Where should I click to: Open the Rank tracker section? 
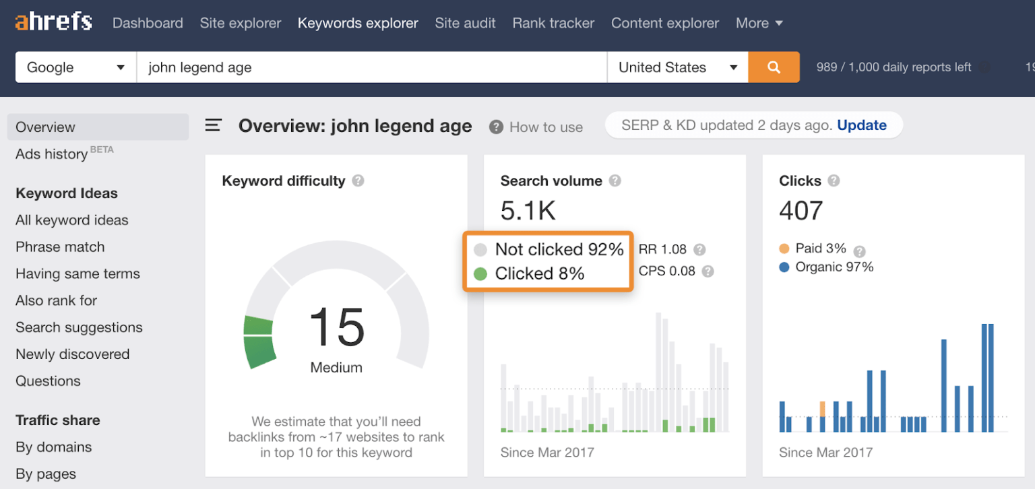click(x=553, y=22)
